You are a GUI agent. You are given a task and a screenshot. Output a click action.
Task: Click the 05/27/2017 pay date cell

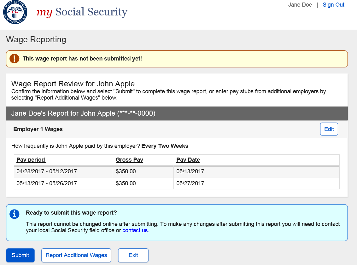(190, 183)
